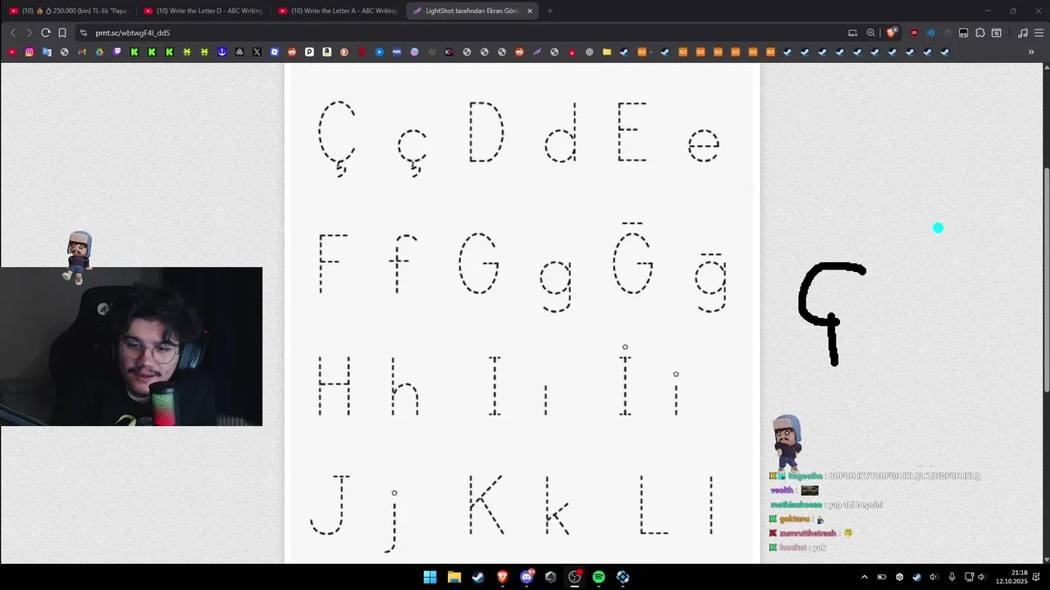Open the DuckDuckGo bookmark
Image resolution: width=1050 pixels, height=590 pixels.
[344, 52]
